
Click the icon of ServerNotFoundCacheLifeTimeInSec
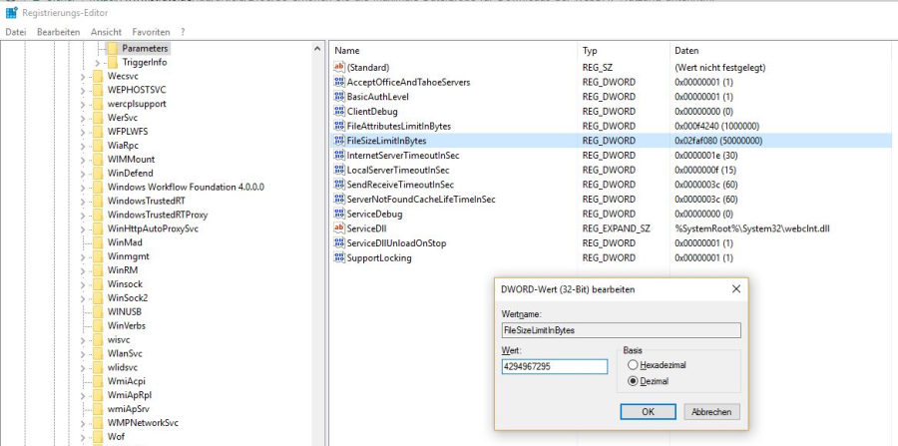(339, 200)
